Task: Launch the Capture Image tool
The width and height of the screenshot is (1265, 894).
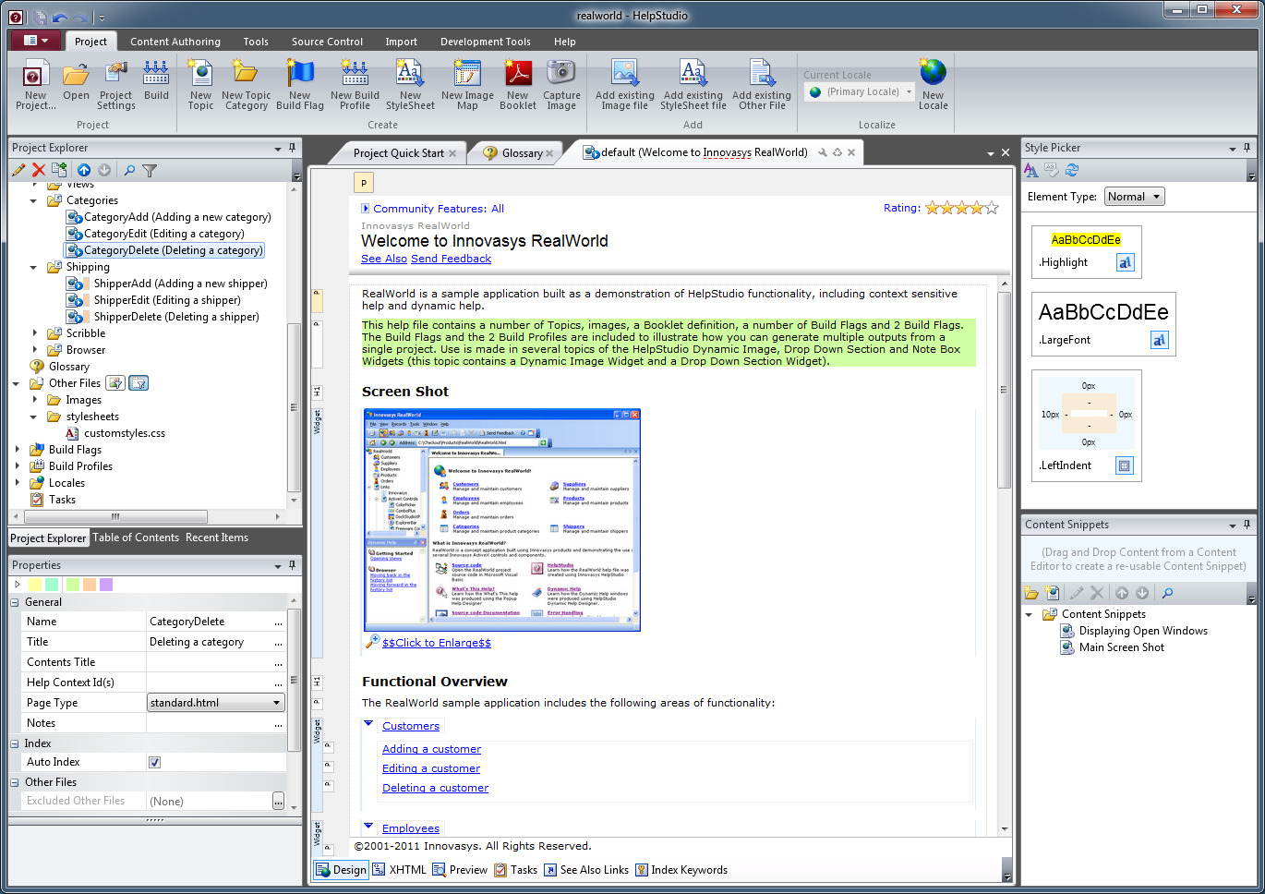Action: (561, 85)
